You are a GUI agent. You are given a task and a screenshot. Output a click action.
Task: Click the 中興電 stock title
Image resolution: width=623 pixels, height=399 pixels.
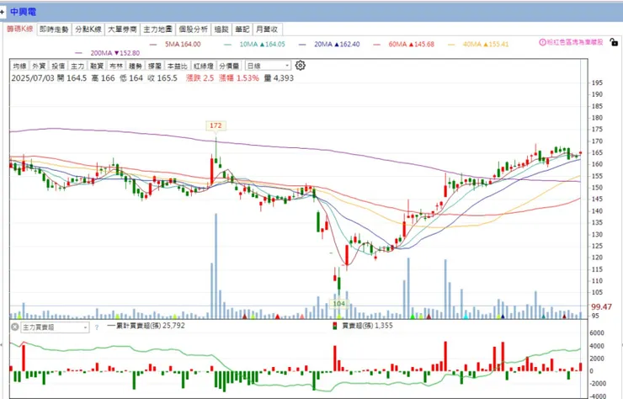pos(23,12)
